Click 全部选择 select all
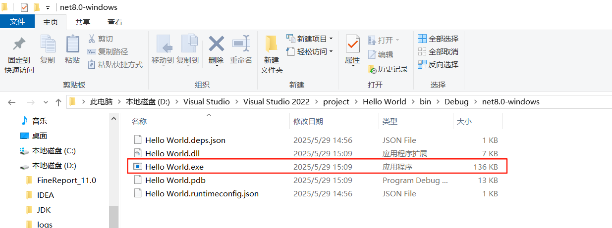 (x=438, y=39)
